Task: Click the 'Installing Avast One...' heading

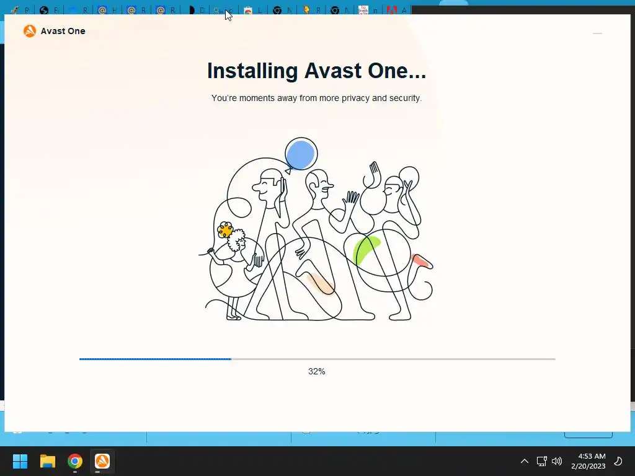Action: click(317, 71)
